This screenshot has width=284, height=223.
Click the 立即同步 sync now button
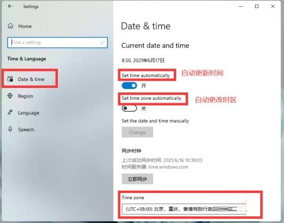click(x=137, y=179)
